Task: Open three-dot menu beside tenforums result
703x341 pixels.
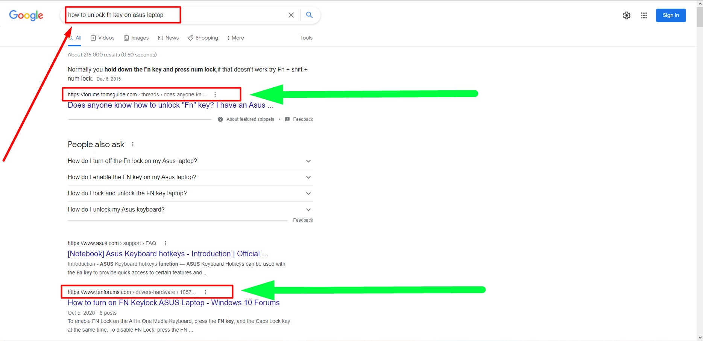Action: pyautogui.click(x=205, y=292)
